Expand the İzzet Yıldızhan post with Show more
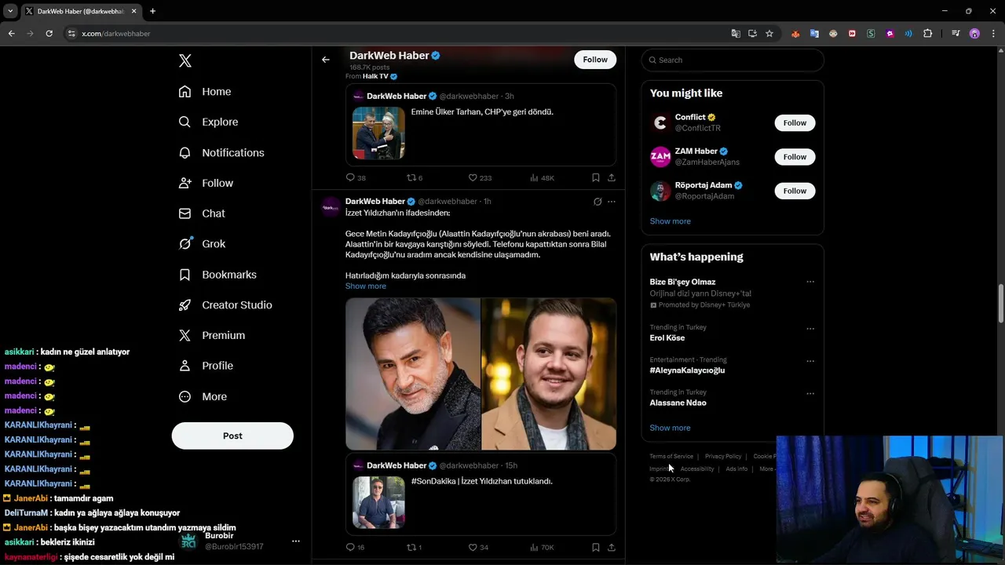1005x565 pixels. pos(366,286)
